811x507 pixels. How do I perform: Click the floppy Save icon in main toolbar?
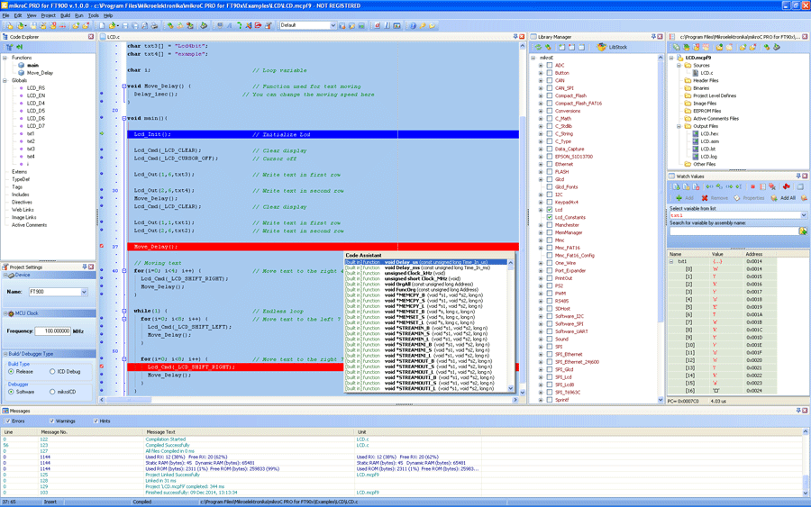pos(124,25)
